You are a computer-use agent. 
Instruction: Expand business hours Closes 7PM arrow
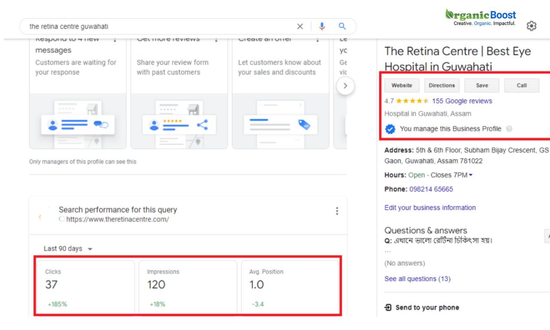[471, 175]
